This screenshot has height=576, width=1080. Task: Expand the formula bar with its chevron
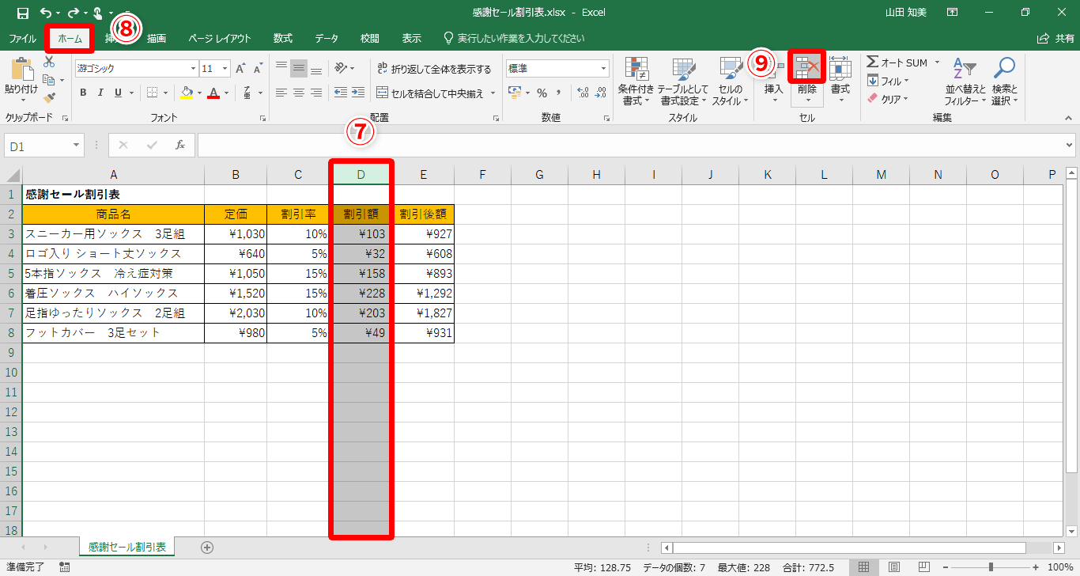[1071, 146]
